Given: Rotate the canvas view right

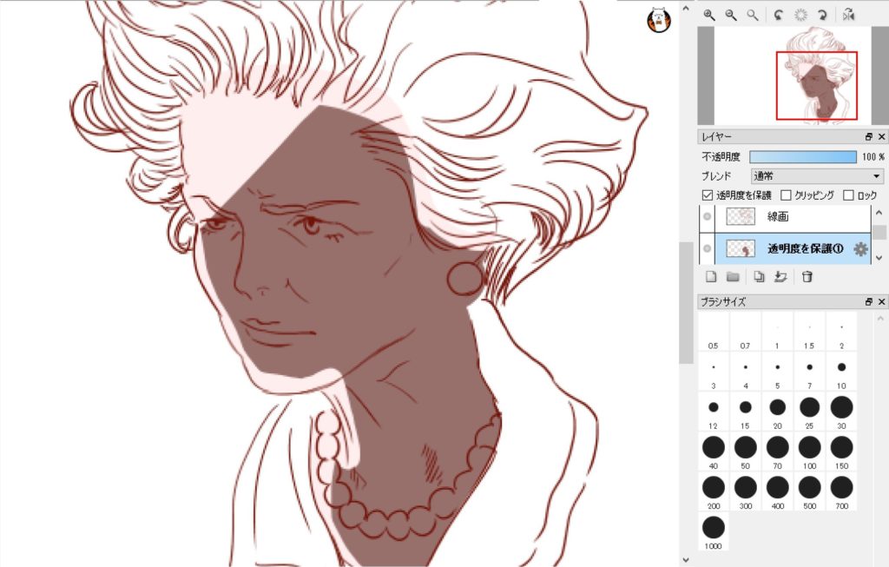Looking at the screenshot, I should click(x=821, y=15).
